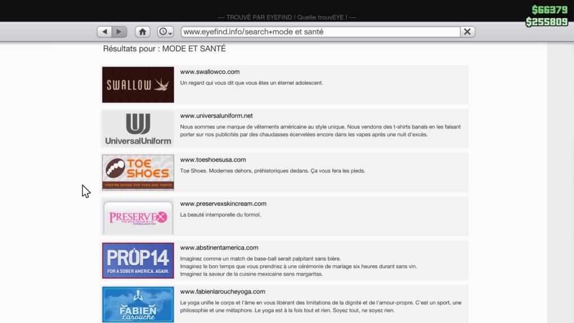Click the green cash balance display
This screenshot has width=574, height=323.
click(x=549, y=10)
